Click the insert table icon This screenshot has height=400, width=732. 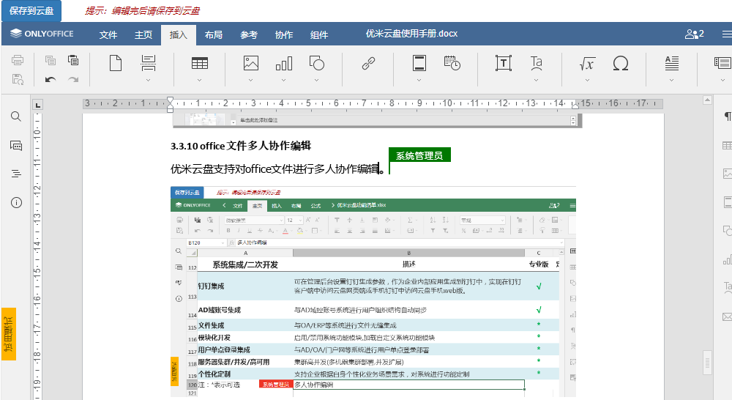pyautogui.click(x=200, y=63)
